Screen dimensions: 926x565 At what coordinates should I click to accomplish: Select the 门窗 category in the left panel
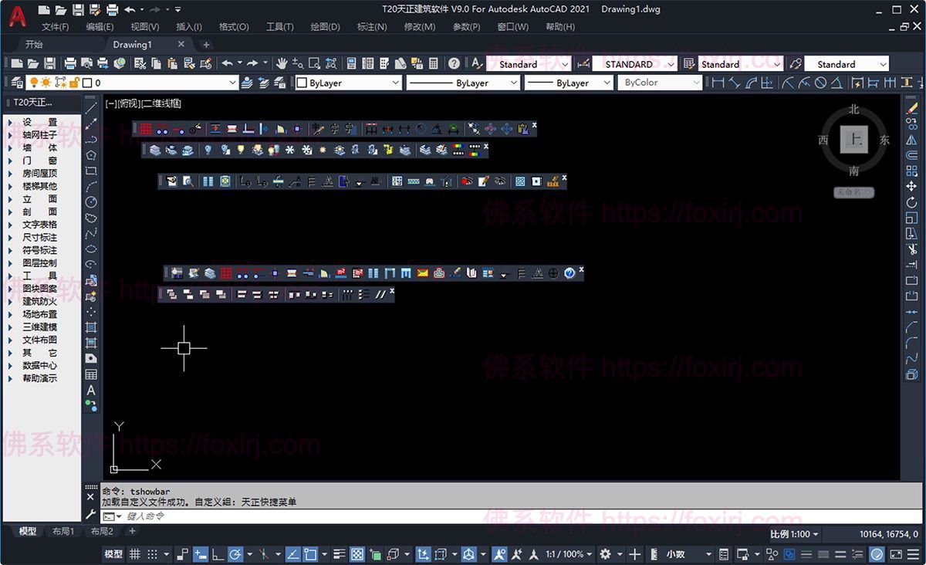(36, 160)
